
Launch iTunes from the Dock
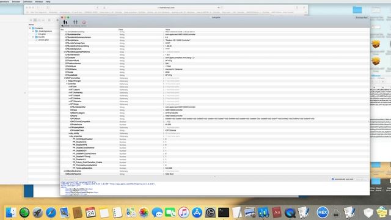183,213
